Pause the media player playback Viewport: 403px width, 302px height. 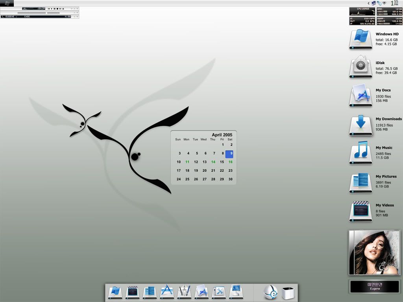pos(54,9)
